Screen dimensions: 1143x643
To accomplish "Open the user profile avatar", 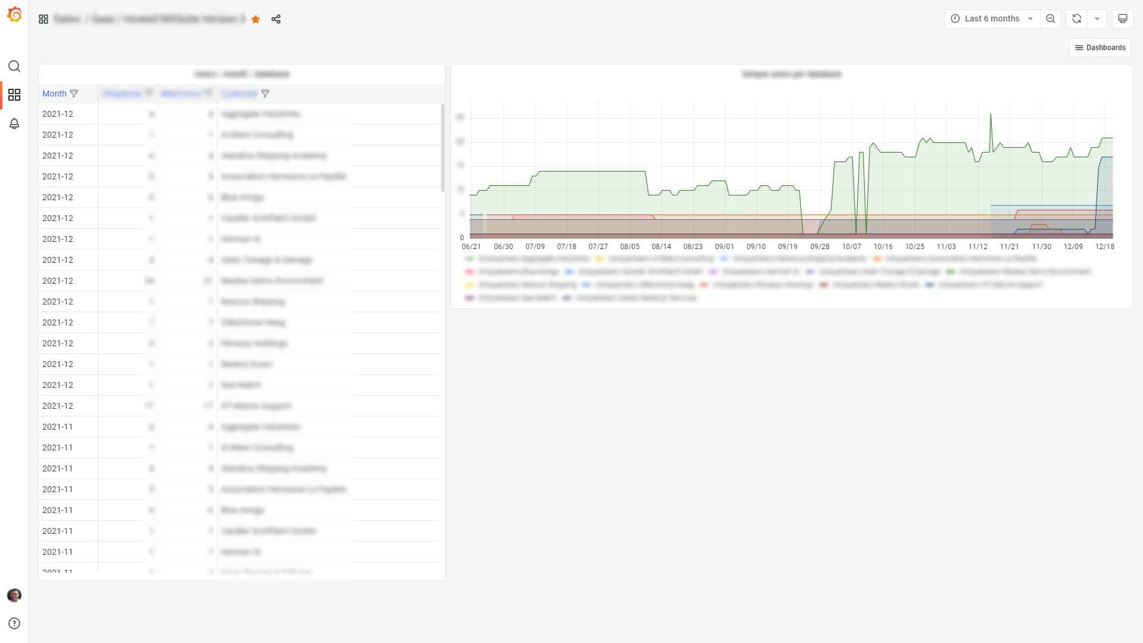I will [x=14, y=595].
